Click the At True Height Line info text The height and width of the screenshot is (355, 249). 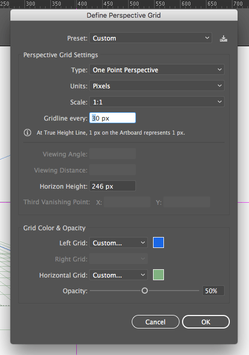click(110, 133)
